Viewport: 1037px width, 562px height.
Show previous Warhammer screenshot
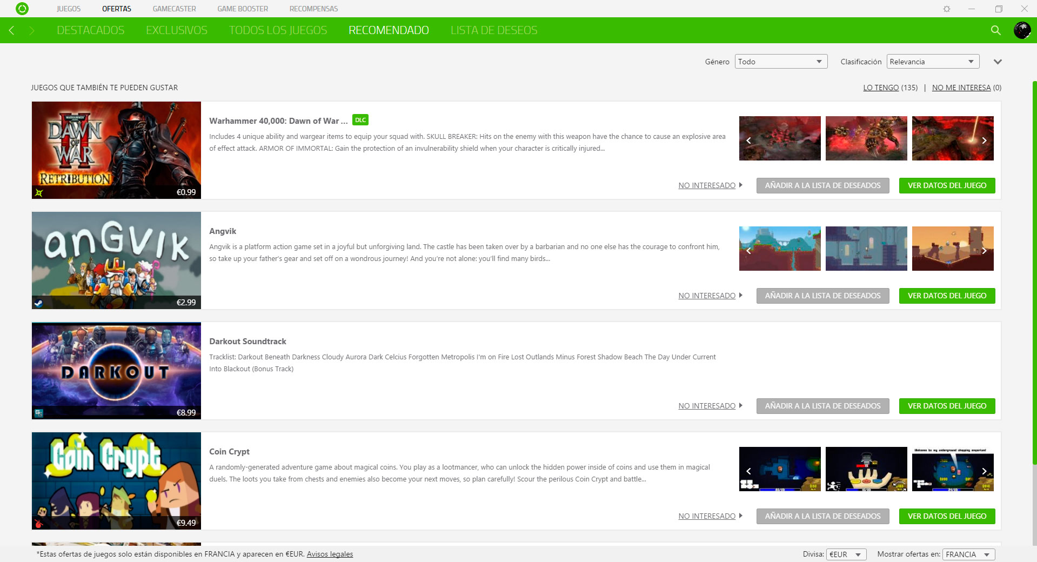coord(748,140)
